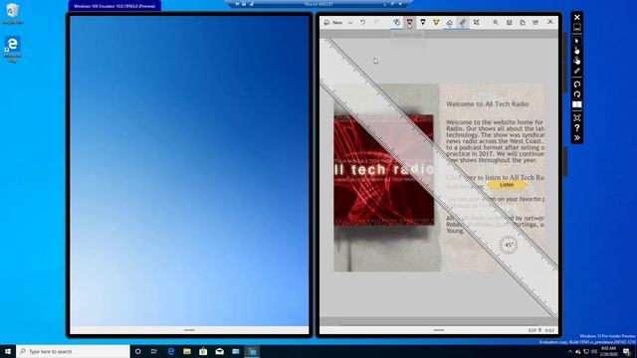
Task: Click the Windows 10X Emulator title tab
Action: point(114,6)
